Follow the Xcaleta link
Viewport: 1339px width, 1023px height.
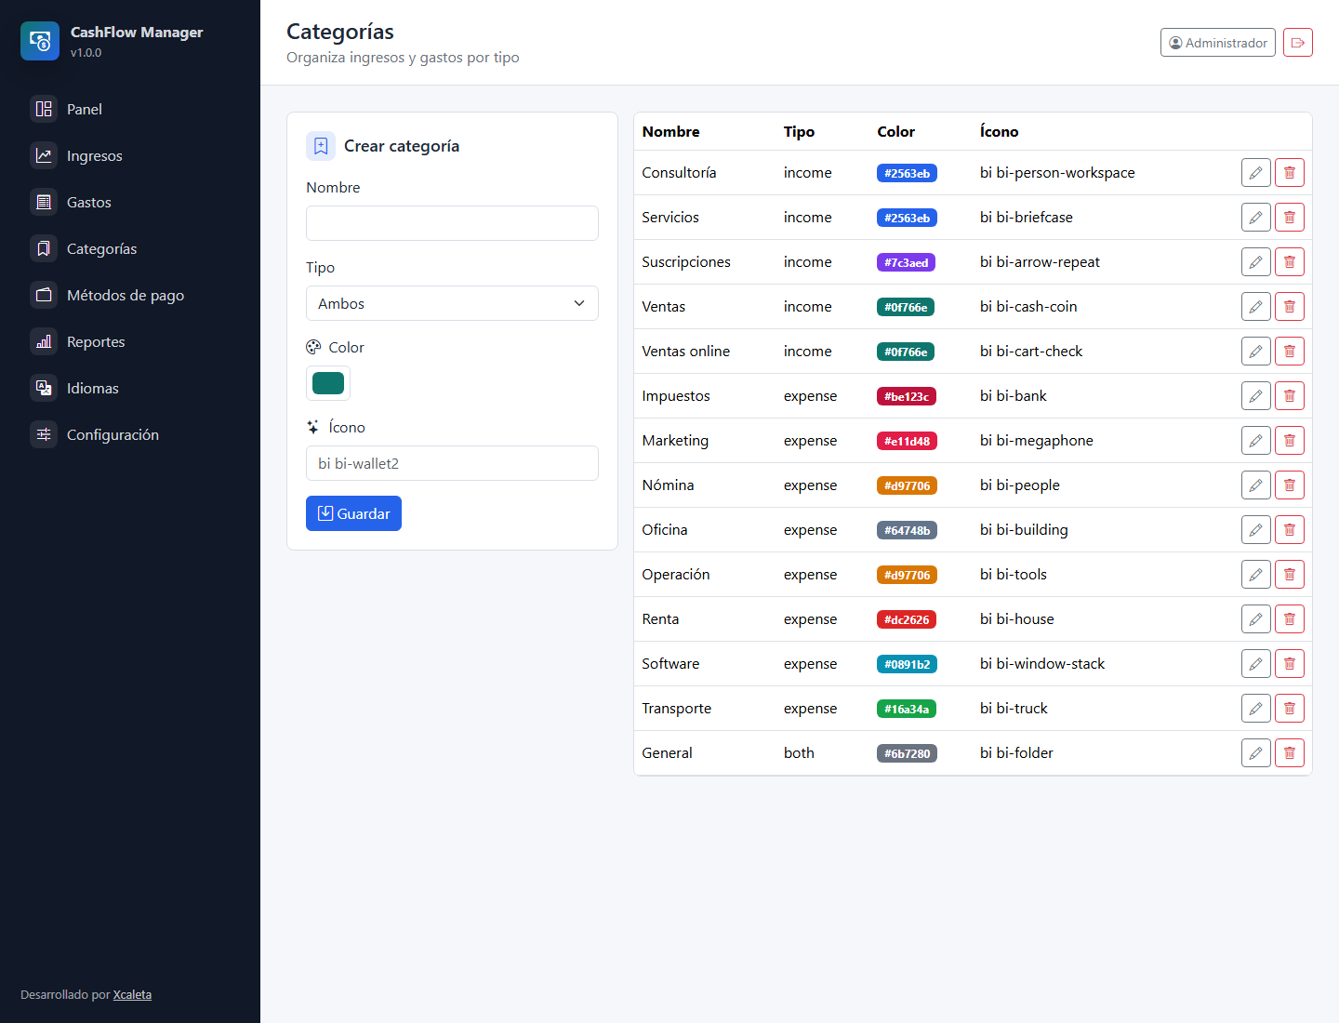coord(132,995)
